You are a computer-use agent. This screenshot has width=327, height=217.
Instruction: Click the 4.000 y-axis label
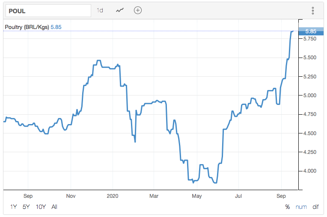pos(310,171)
